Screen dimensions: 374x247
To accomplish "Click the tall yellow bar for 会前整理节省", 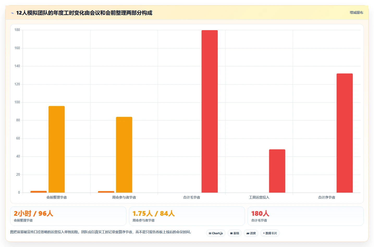I will (57, 149).
